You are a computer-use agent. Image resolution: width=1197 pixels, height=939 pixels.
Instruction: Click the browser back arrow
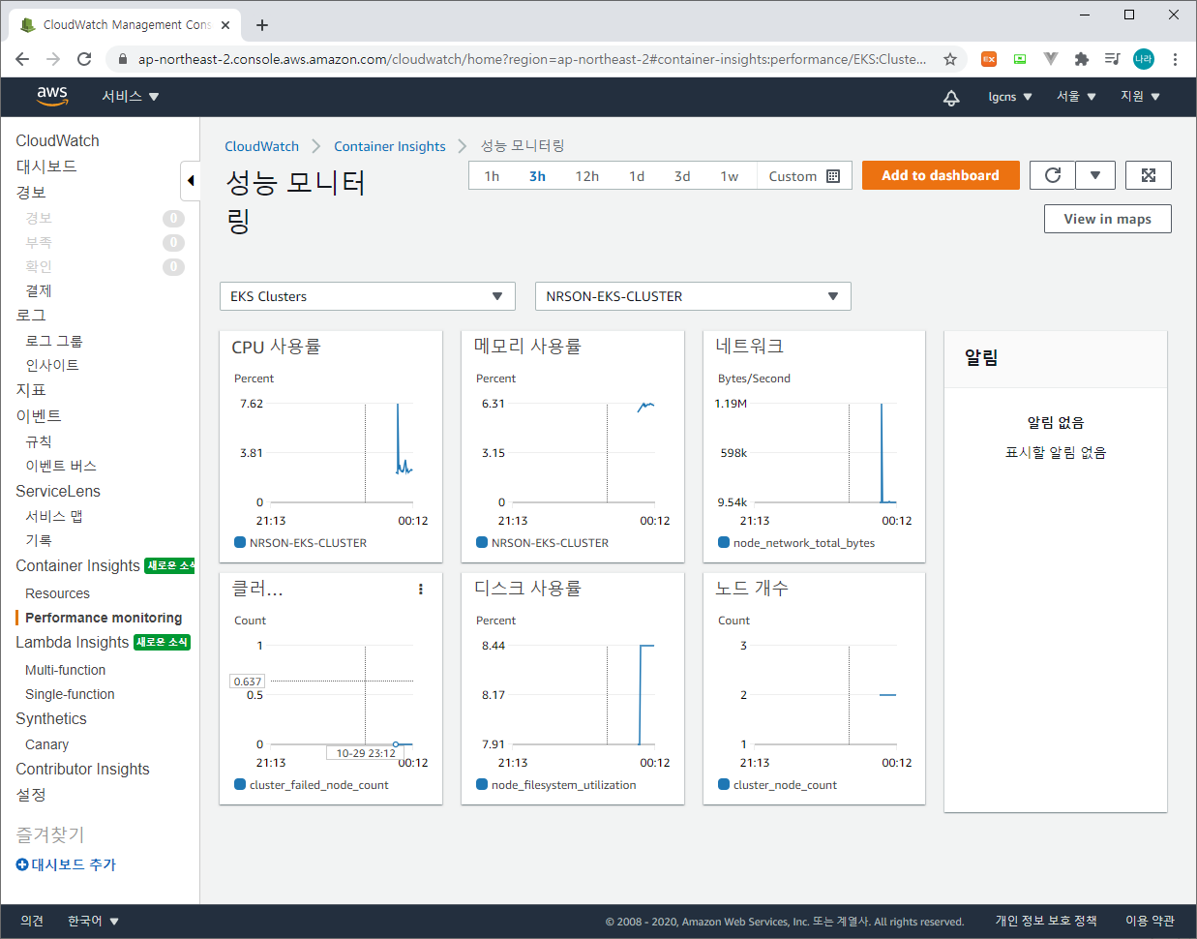click(22, 59)
